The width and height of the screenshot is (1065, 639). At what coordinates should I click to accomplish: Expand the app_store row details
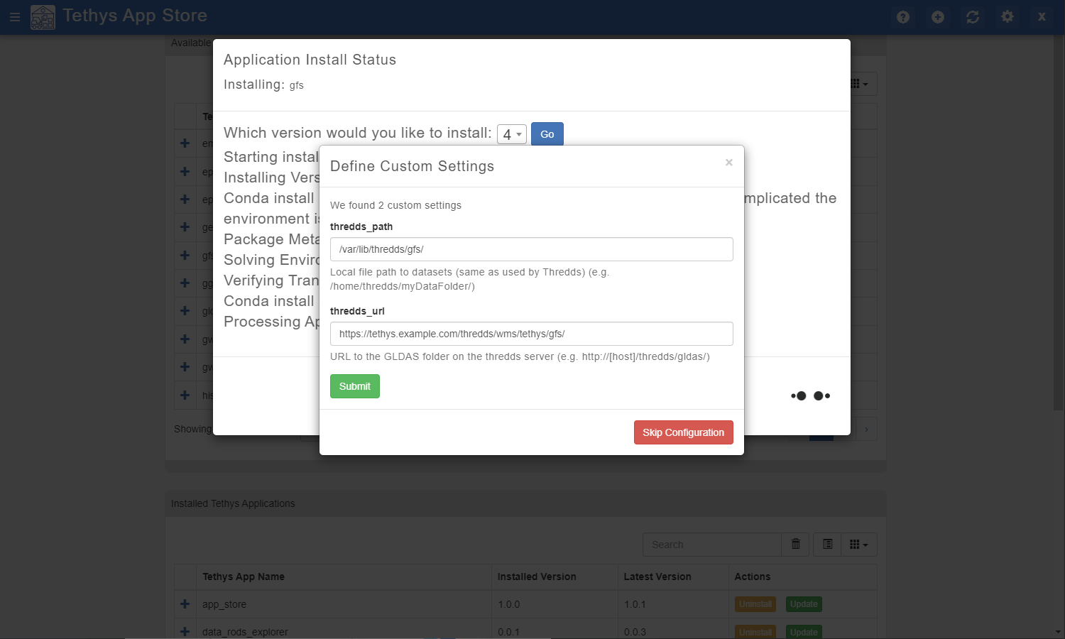click(x=185, y=604)
